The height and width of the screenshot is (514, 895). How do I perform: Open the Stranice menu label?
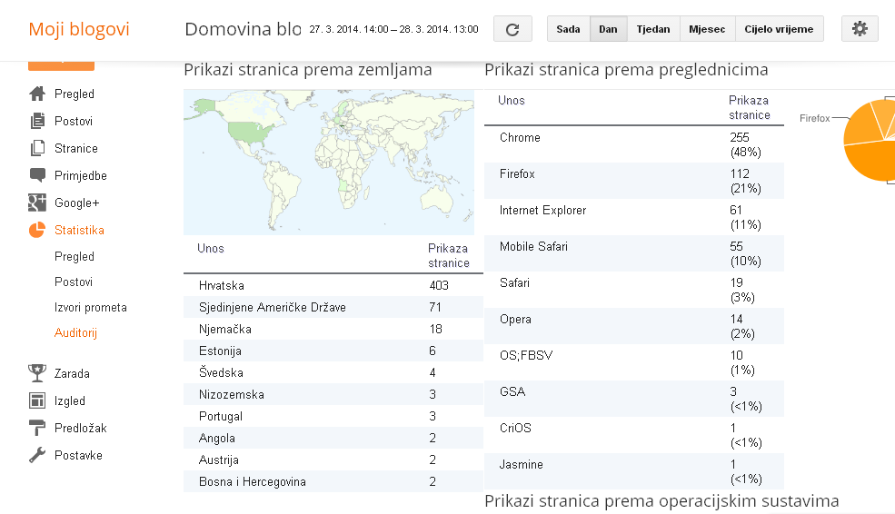click(76, 148)
